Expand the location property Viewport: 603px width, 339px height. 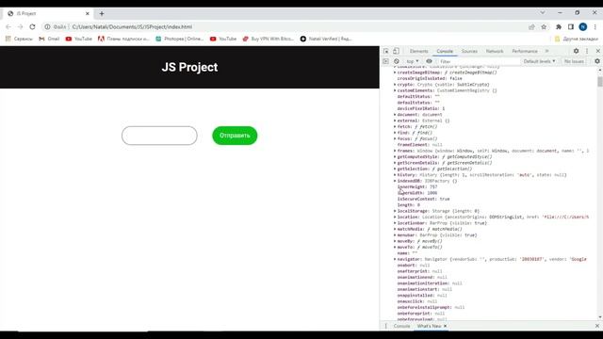395,218
